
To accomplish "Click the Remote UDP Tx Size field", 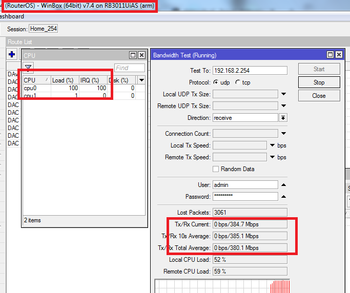I will (x=245, y=106).
